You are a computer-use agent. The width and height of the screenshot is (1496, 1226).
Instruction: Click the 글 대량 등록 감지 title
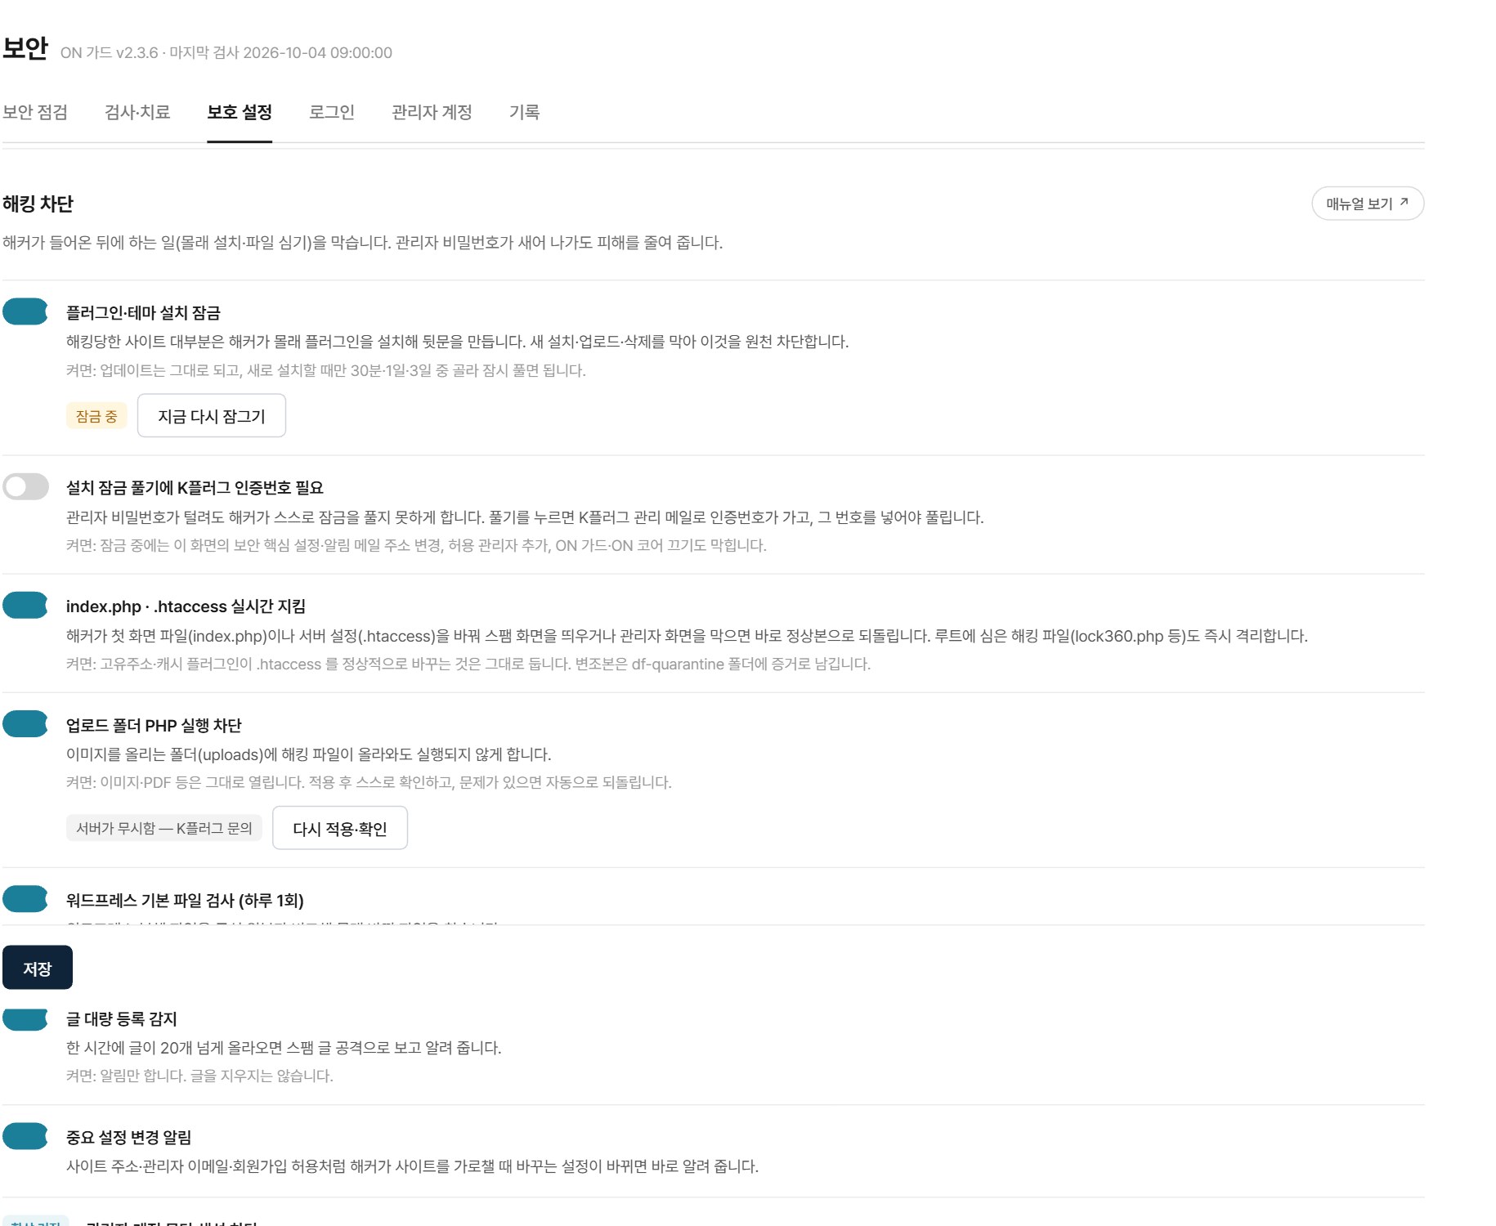pyautogui.click(x=121, y=1018)
